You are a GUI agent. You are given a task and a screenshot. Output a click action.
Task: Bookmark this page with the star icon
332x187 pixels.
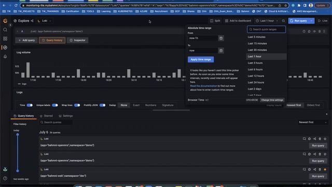click(x=285, y=6)
